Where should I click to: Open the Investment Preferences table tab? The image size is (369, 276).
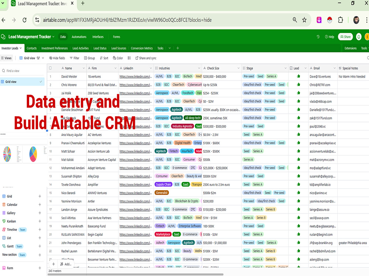point(55,48)
